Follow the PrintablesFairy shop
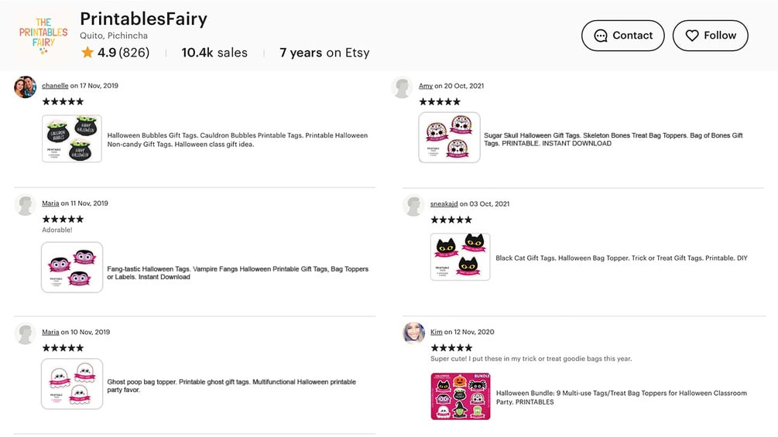Image resolution: width=778 pixels, height=437 pixels. point(710,36)
